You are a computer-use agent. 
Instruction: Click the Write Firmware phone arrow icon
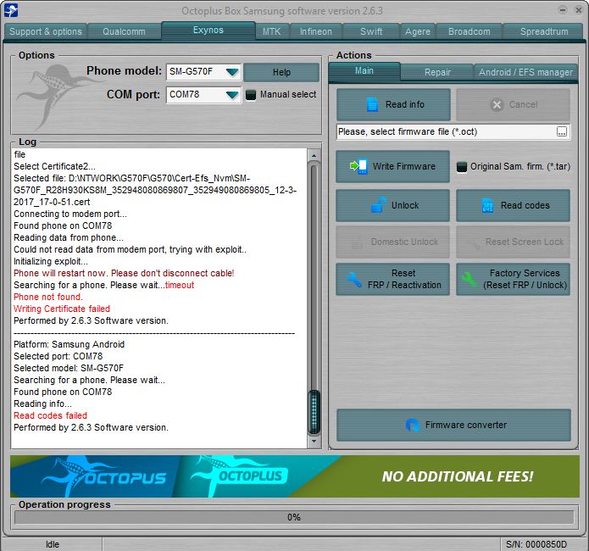(x=358, y=166)
